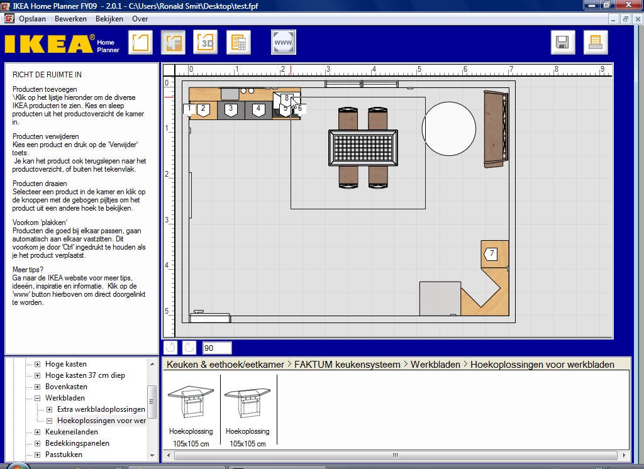Select Keukeneilanden in the product tree
Viewport: 644px width, 469px height.
72,432
